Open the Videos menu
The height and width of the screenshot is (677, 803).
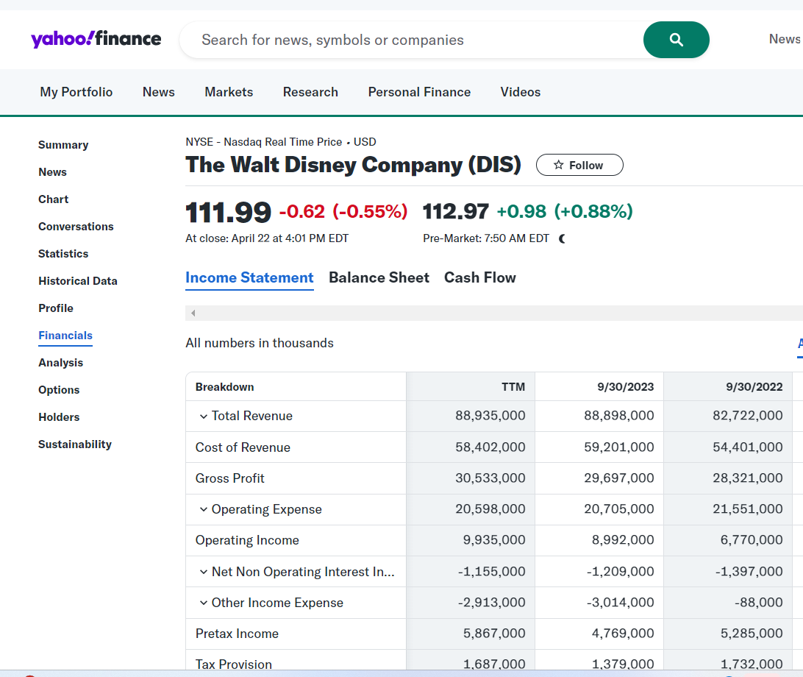click(521, 92)
